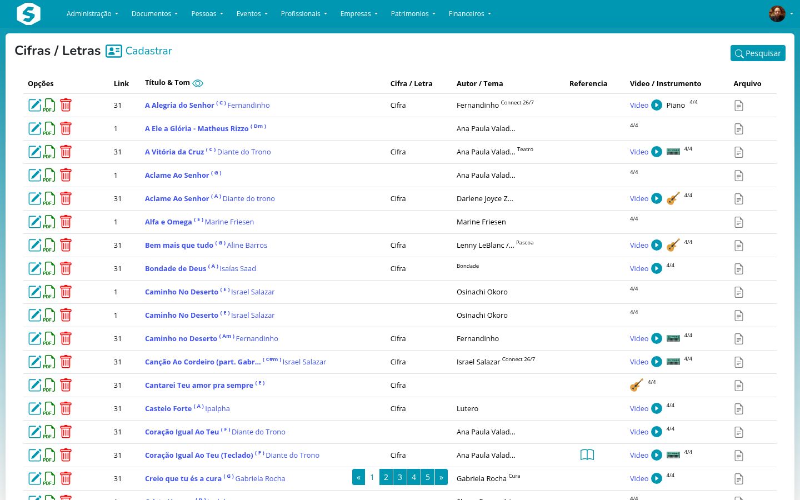Open the Bondade de Deus title link
The width and height of the screenshot is (800, 500).
point(176,269)
